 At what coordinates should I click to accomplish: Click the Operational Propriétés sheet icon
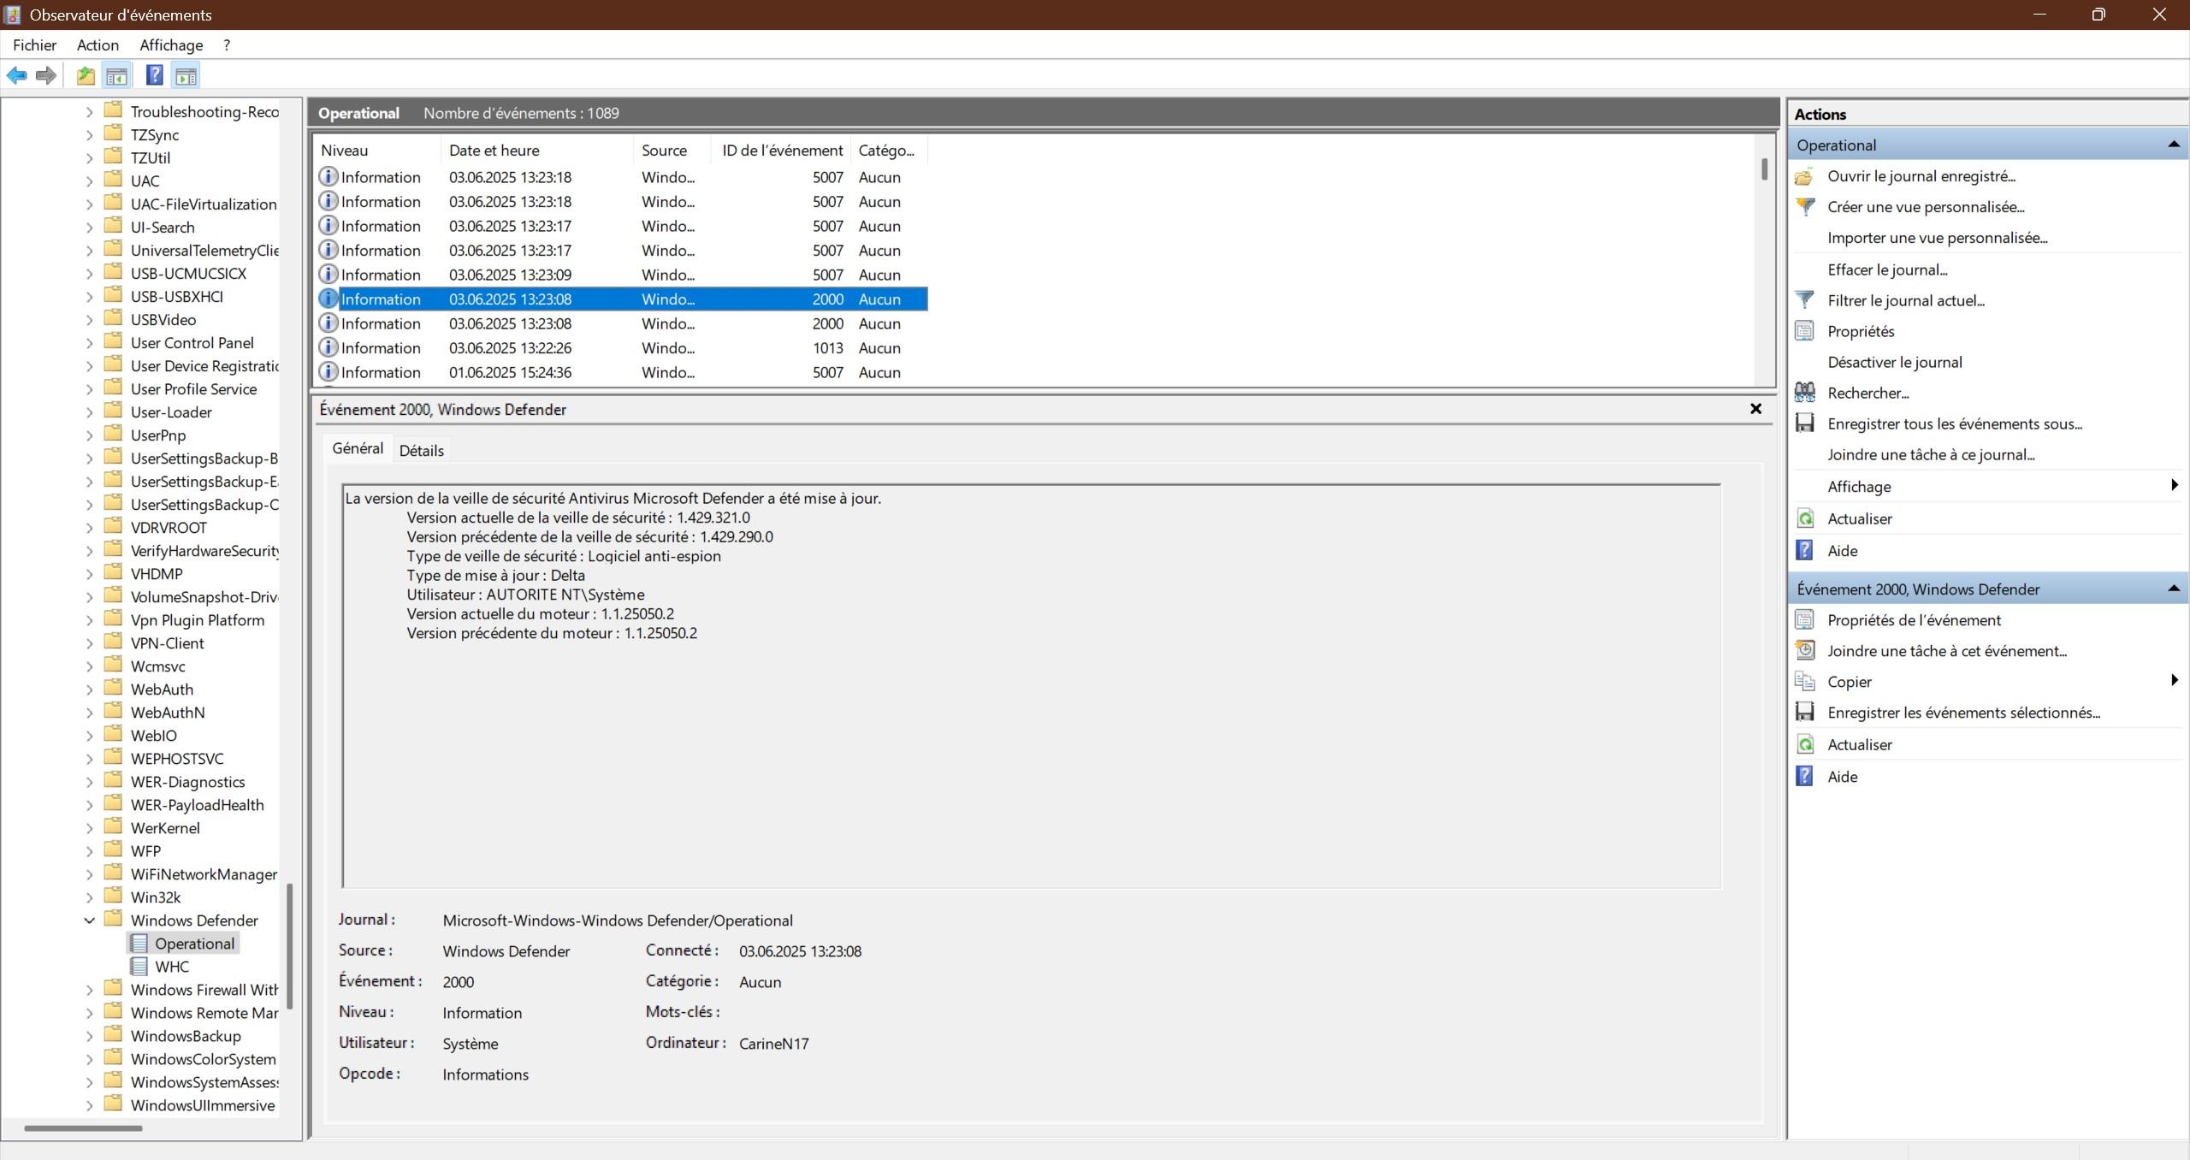[1804, 331]
